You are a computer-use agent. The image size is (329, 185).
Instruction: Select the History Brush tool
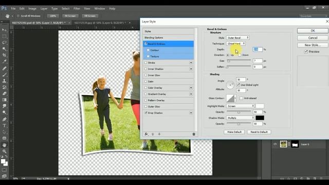click(4, 87)
